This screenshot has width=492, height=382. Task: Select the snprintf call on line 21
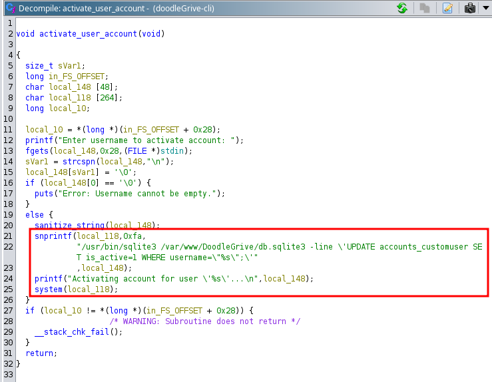pos(53,236)
